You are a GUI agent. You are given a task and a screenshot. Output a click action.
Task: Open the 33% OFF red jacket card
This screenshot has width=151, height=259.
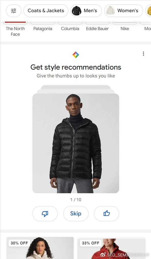tap(111, 248)
